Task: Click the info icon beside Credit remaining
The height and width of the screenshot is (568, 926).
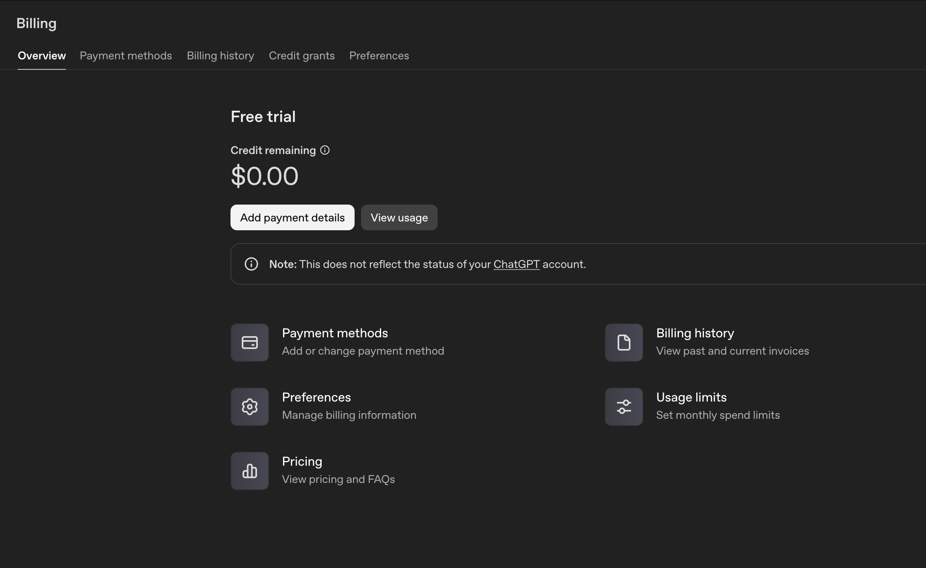Action: [325, 150]
